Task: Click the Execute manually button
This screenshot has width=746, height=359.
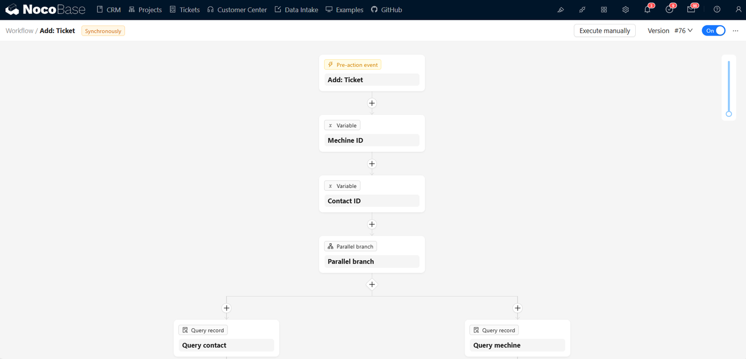Action: (x=604, y=30)
